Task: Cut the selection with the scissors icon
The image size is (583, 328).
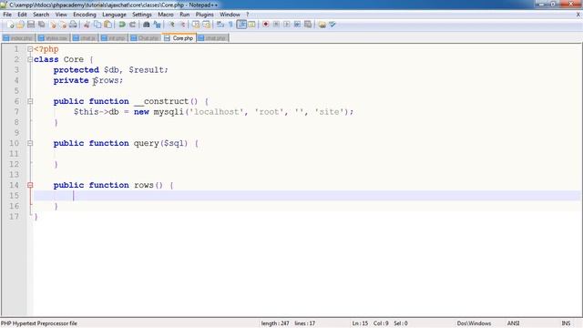Action: point(87,25)
